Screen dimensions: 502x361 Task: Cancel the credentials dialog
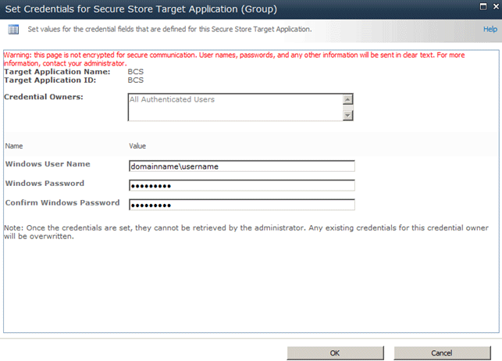[x=441, y=352]
